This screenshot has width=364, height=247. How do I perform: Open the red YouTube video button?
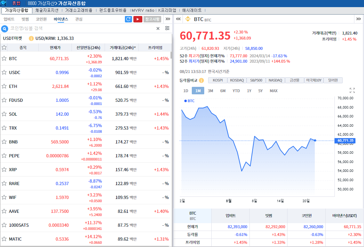138,19
